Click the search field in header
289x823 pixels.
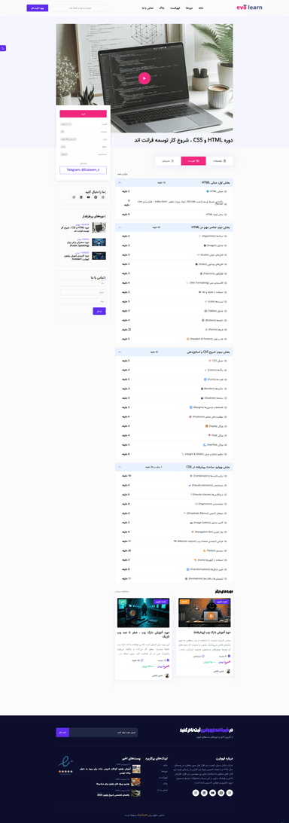(x=80, y=8)
